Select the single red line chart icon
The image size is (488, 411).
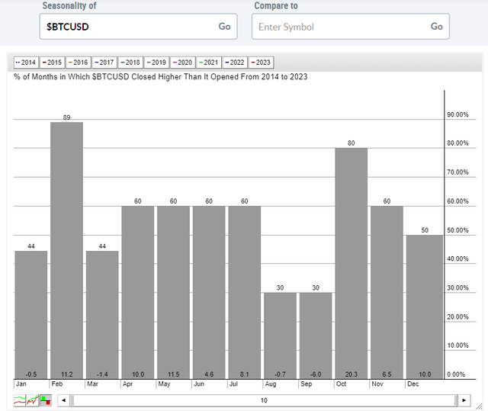tap(33, 400)
